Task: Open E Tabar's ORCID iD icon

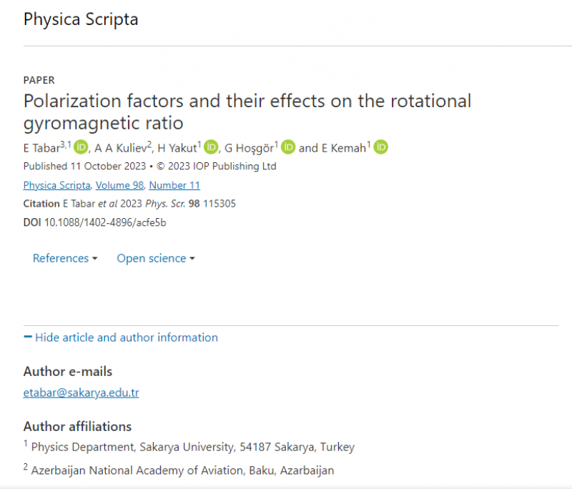Action: (81, 147)
